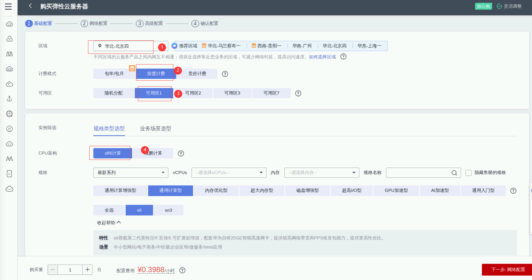Choose 可用区2
The image size is (532, 280).
193,93
